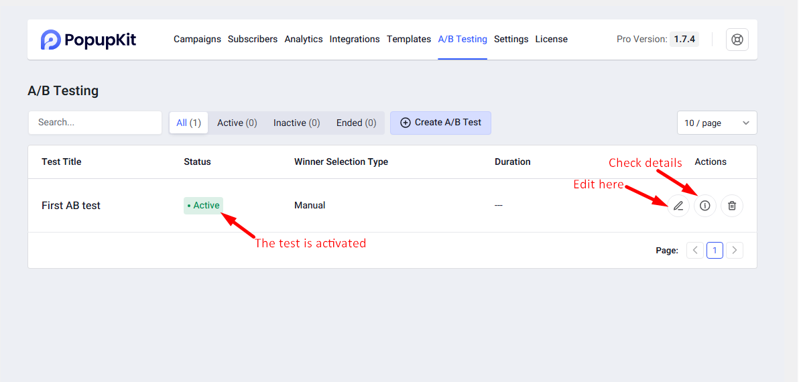Click the A/B Testing page heading
This screenshot has width=799, height=382.
(63, 90)
